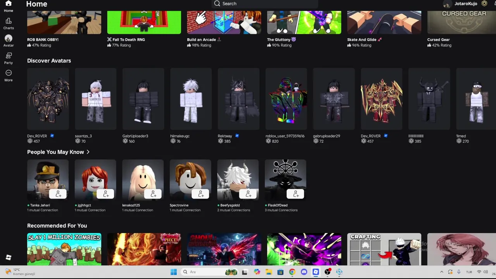Open Slay 1 Million Zombies thumbnail
The width and height of the screenshot is (496, 279).
[64, 249]
